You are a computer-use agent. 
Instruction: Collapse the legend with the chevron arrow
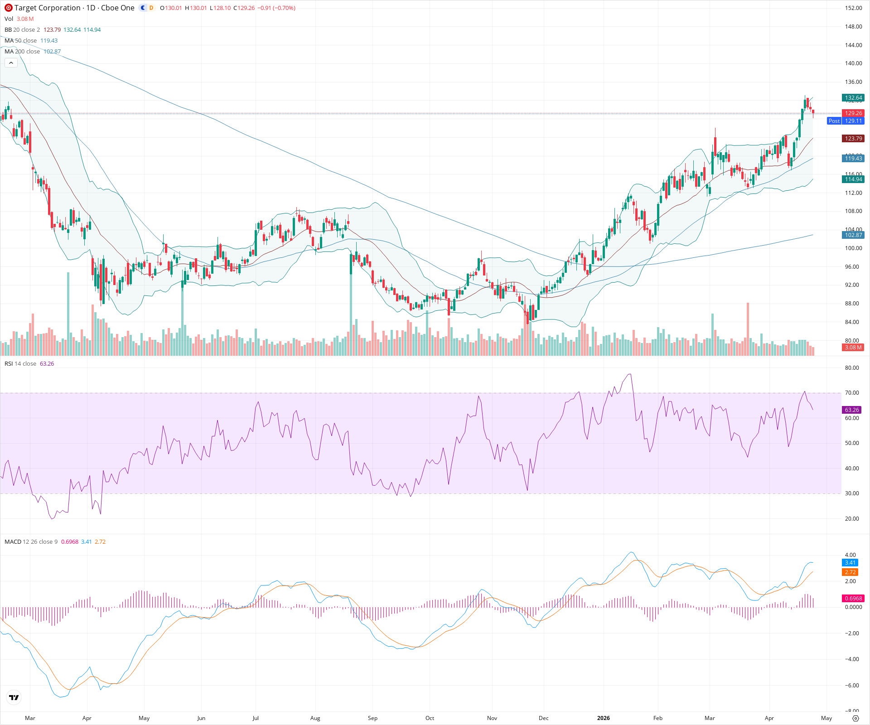[10, 63]
